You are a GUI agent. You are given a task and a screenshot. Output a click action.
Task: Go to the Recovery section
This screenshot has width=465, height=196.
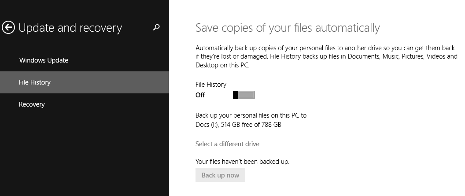[x=32, y=104]
